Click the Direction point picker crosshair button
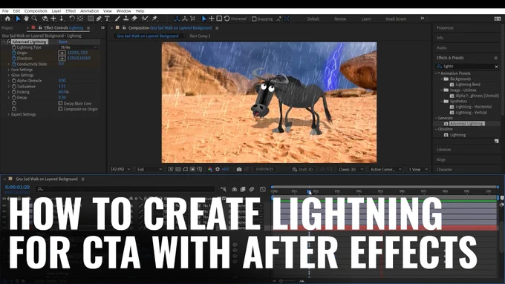Screen dimensions: 505x284 62,59
